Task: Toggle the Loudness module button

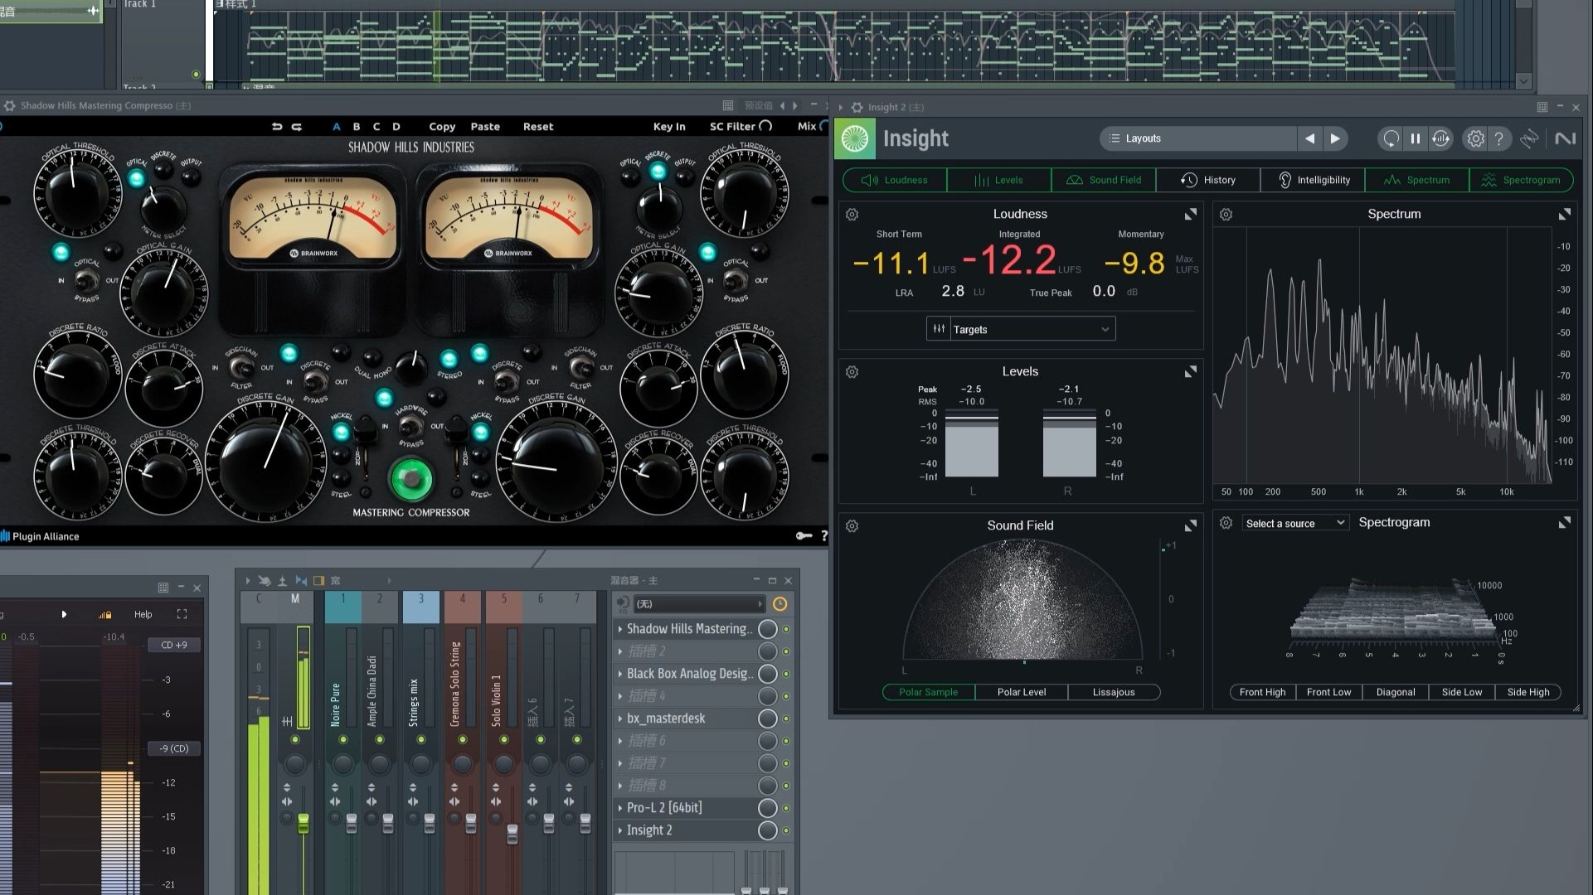Action: click(895, 180)
